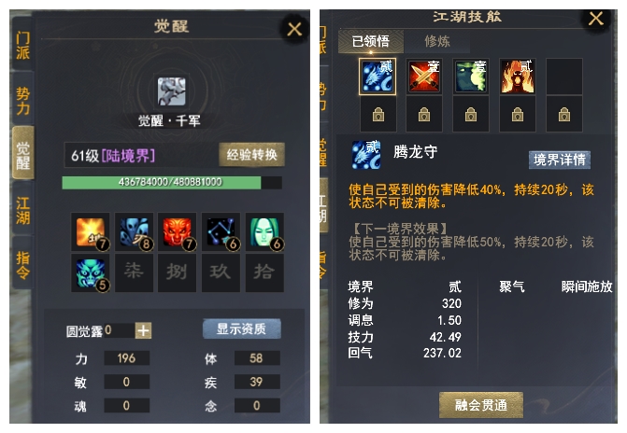627x433 pixels.
Task: Select the red demon mask skill icon
Action: tap(178, 231)
